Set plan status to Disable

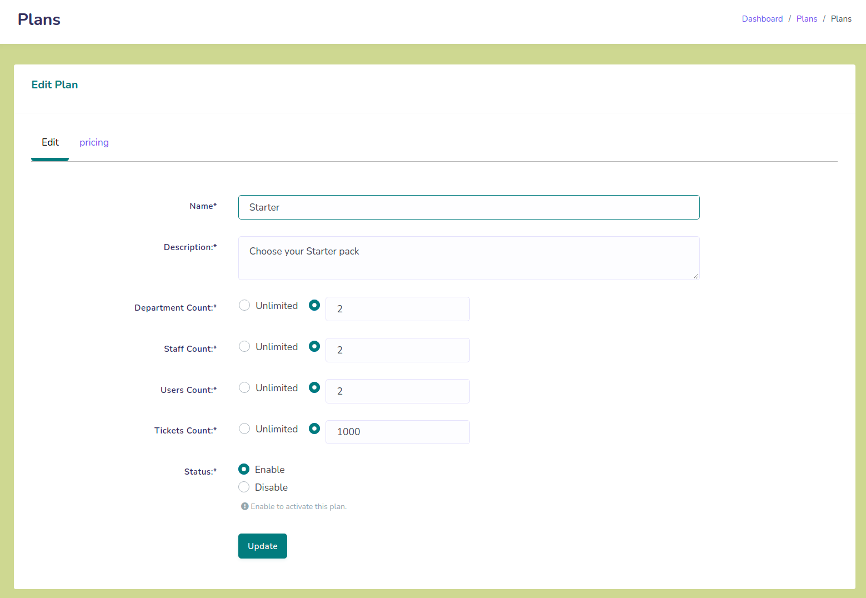coord(244,487)
